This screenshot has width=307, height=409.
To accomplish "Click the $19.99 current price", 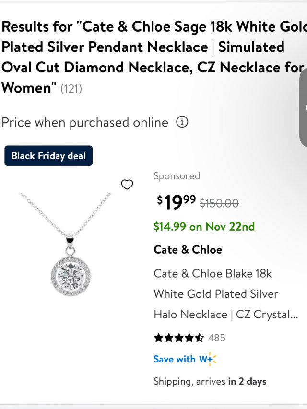I will 176,202.
